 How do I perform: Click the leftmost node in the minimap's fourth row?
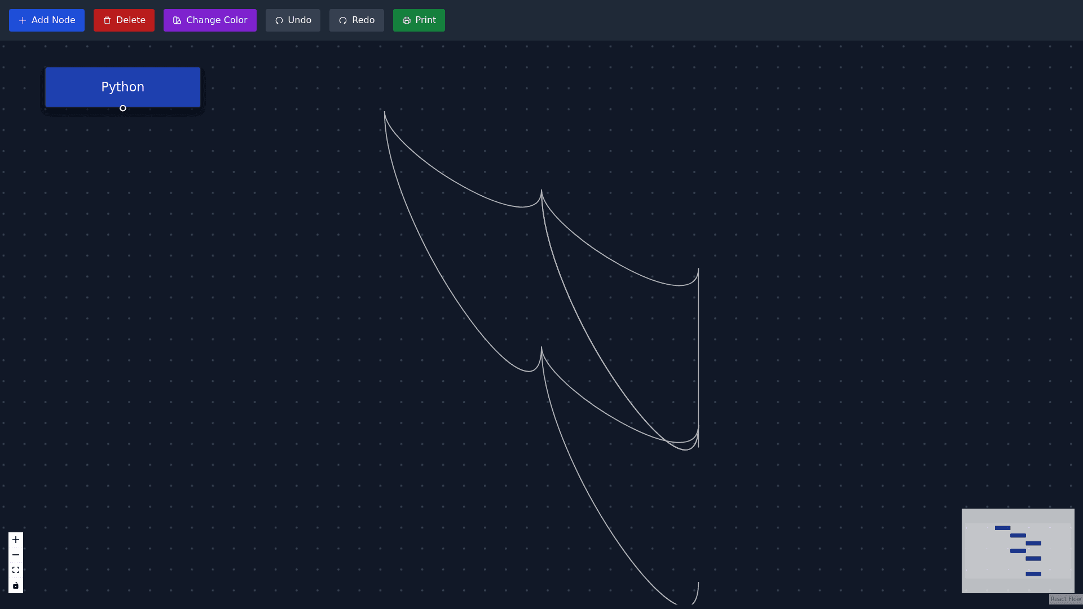1018,551
